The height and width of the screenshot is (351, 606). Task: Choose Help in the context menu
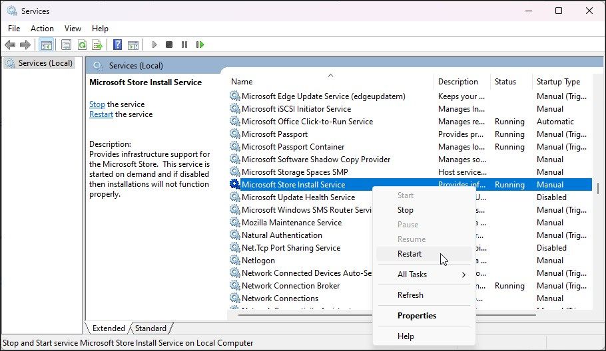tap(424, 336)
